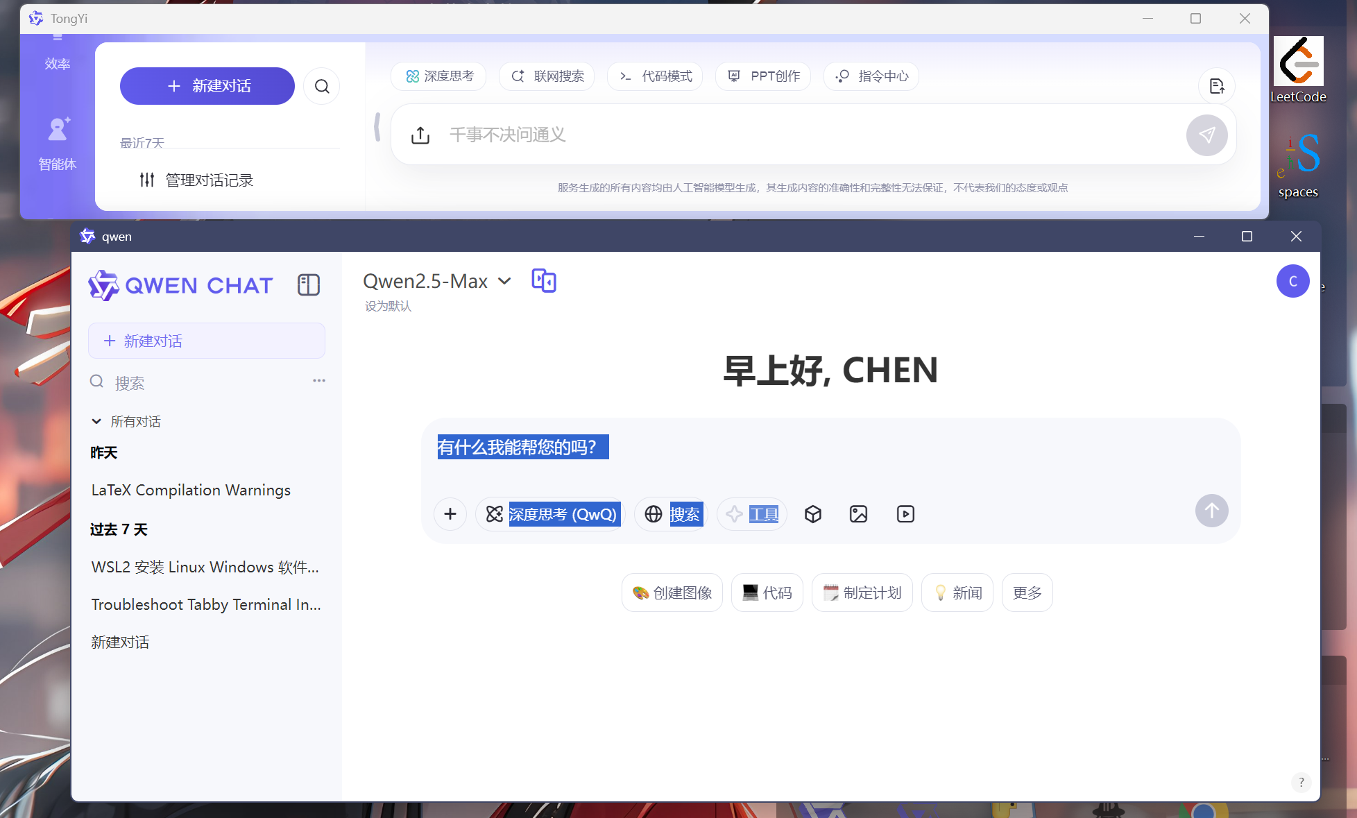Collapse the Qwen Chat sidebar panel
This screenshot has width=1357, height=818.
tap(308, 284)
